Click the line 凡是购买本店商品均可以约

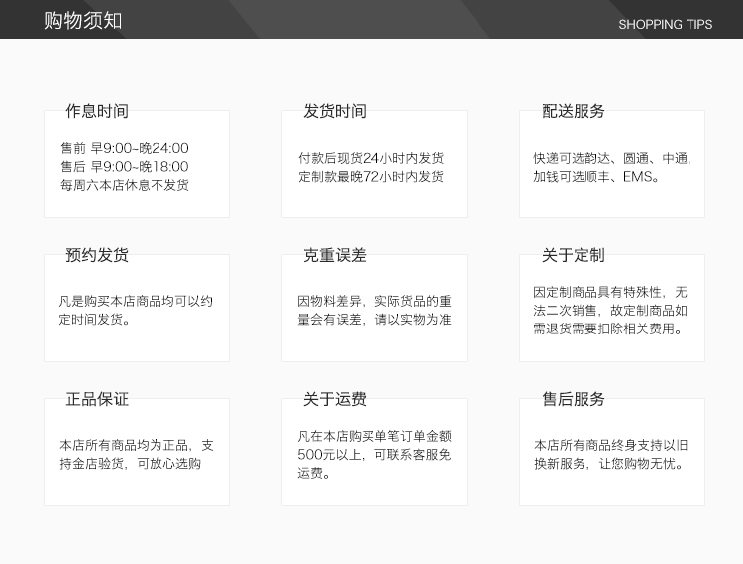tap(136, 301)
